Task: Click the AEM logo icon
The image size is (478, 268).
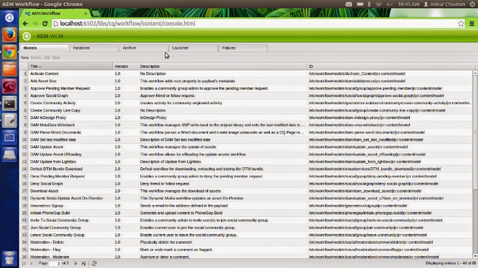Action: pos(26,36)
